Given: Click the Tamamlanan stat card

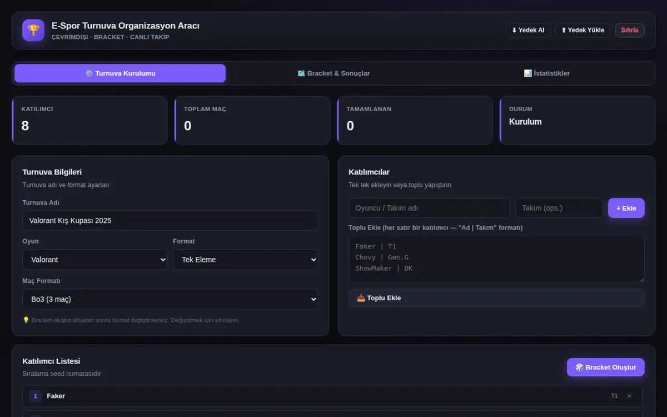Looking at the screenshot, I should [x=415, y=121].
